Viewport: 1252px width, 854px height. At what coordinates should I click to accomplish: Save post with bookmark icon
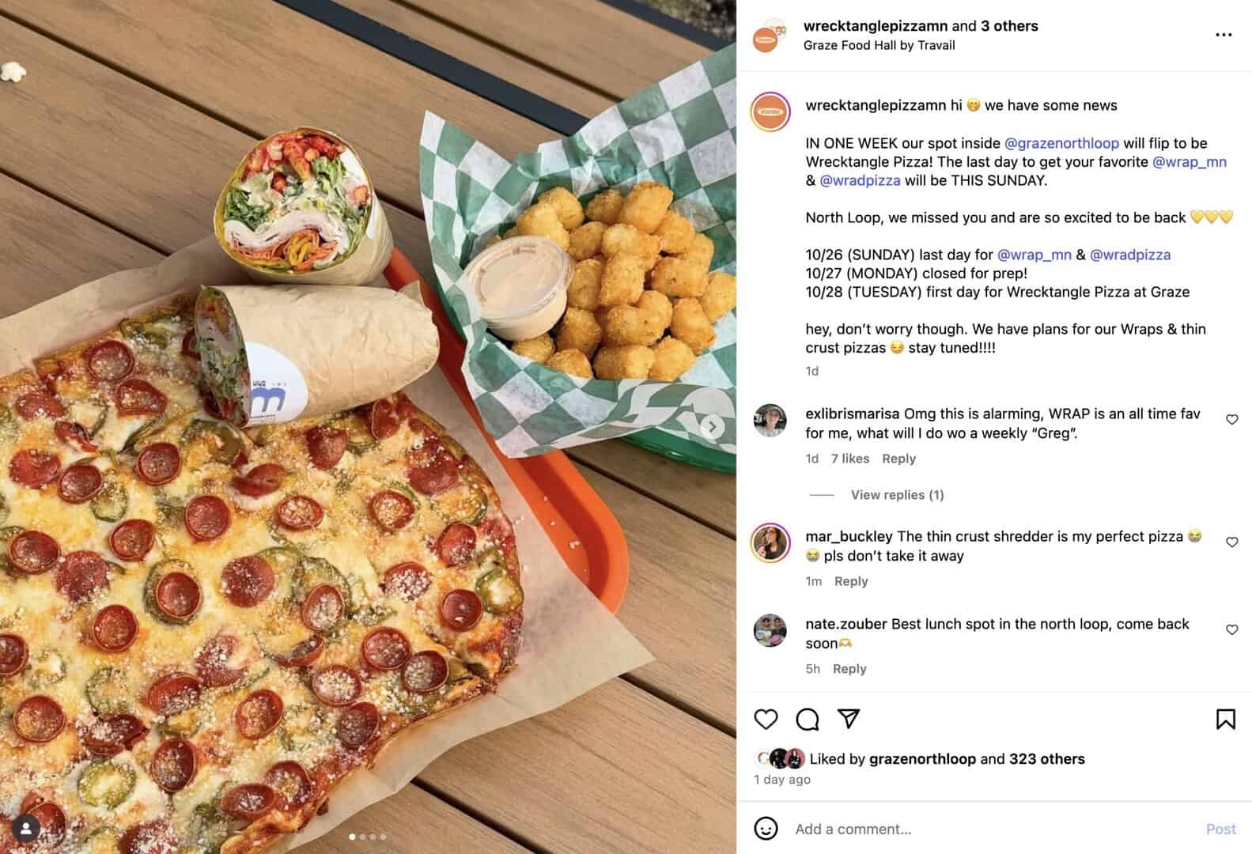pos(1225,719)
